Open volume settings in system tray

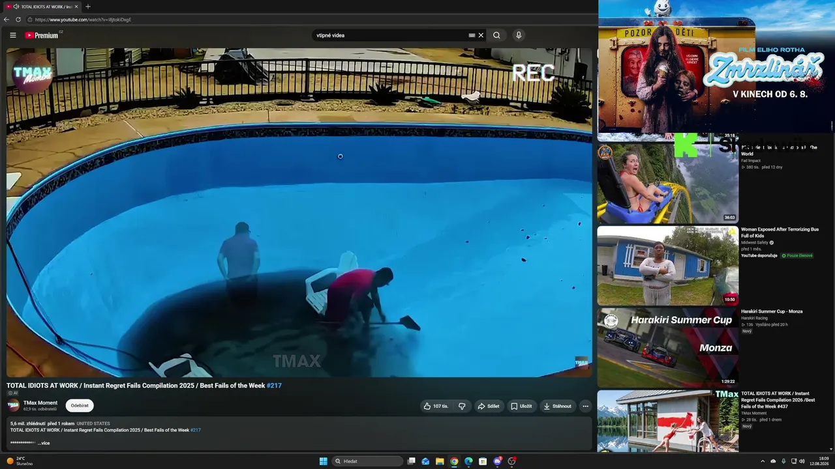click(802, 461)
